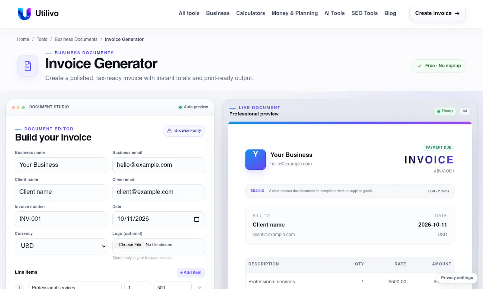The image size is (483, 289).
Task: Click the arrow in Create invoice button
Action: 457,14
